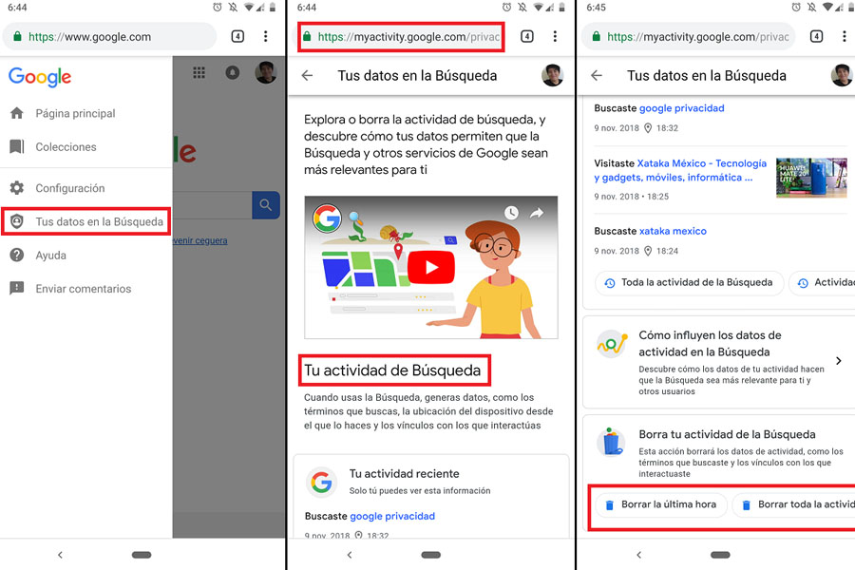The image size is (855, 570).
Task: Open the notifications bell on google.com
Action: (x=233, y=72)
